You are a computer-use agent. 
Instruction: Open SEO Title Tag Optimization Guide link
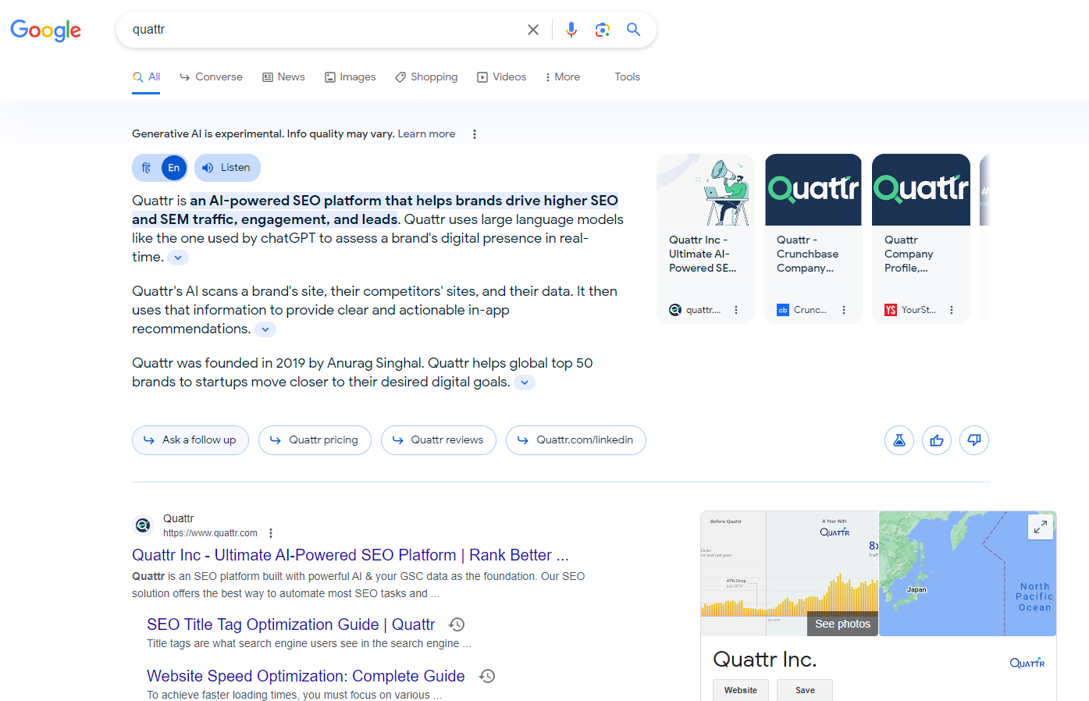coord(290,624)
